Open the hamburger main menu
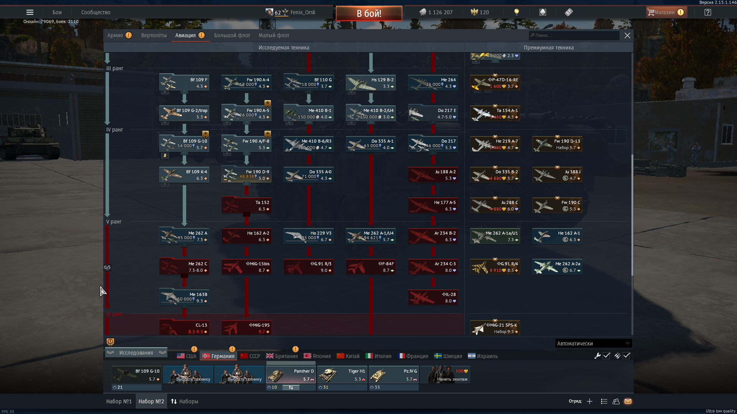Viewport: 737px width, 414px height. pyautogui.click(x=30, y=12)
